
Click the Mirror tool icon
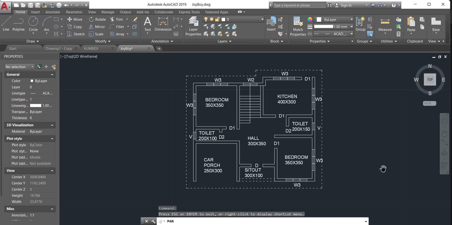[x=91, y=27]
